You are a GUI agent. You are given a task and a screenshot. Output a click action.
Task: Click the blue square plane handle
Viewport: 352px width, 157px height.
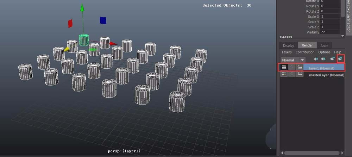point(103,20)
